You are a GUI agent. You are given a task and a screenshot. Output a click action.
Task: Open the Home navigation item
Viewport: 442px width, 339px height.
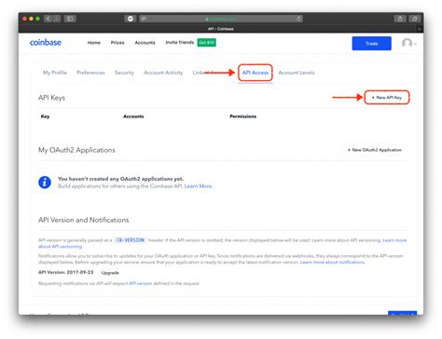click(94, 43)
